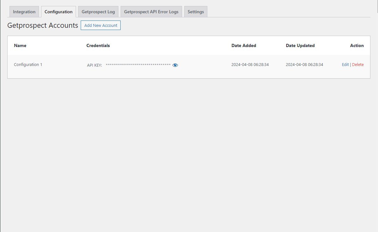This screenshot has width=378, height=232.
Task: Switch to the Integration tab
Action: coord(24,12)
